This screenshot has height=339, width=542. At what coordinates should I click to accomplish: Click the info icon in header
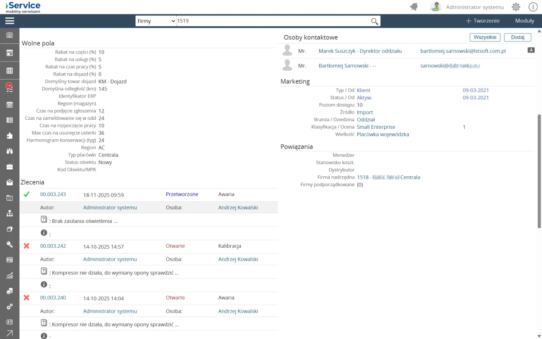(532, 7)
